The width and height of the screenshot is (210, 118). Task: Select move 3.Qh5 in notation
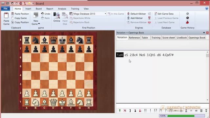tap(151, 55)
